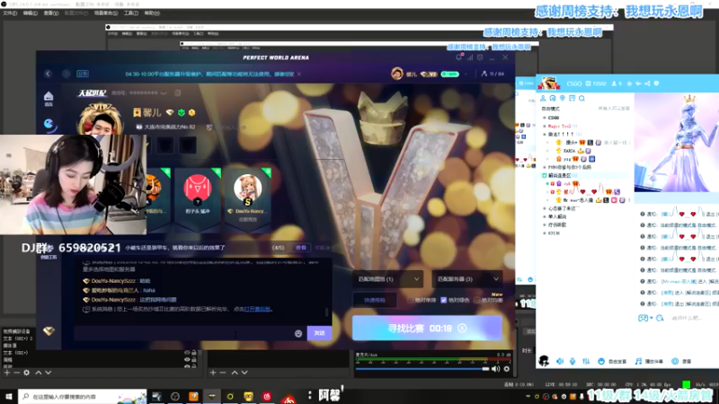Click the star favorite icon in YY header
Image resolution: width=719 pixels, height=404 pixels.
coord(630,83)
